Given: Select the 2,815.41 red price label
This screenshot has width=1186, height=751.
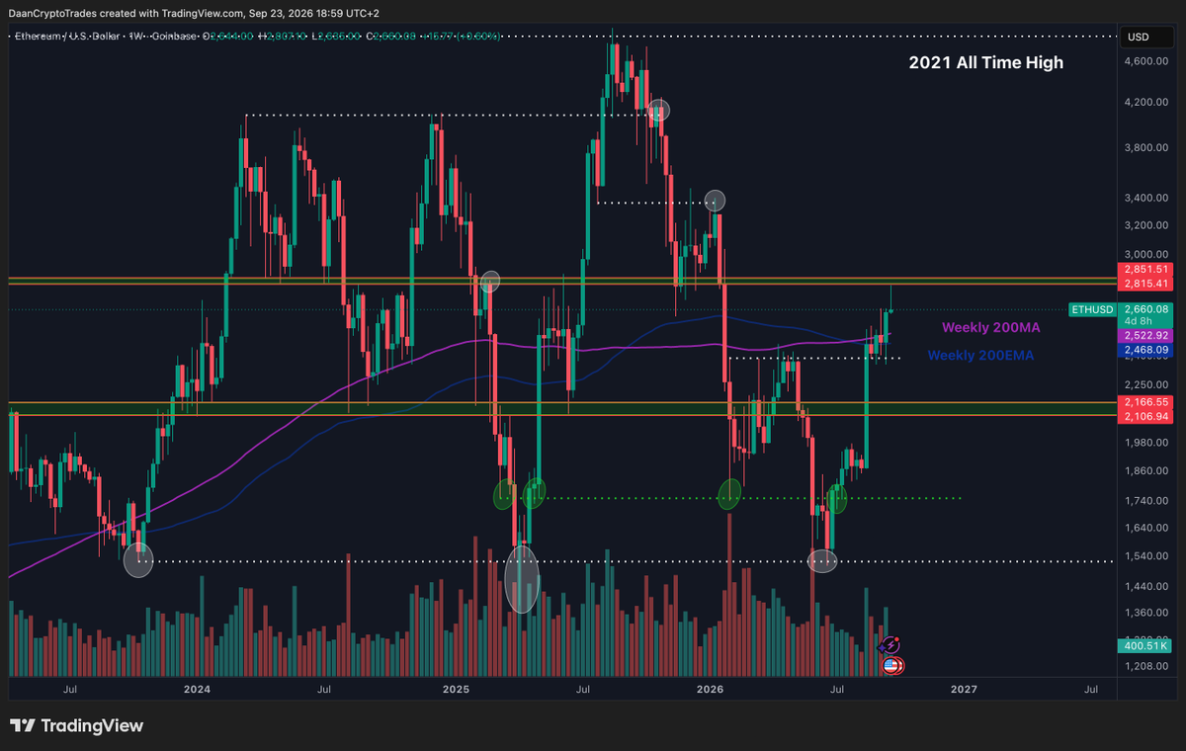Looking at the screenshot, I should (x=1146, y=284).
